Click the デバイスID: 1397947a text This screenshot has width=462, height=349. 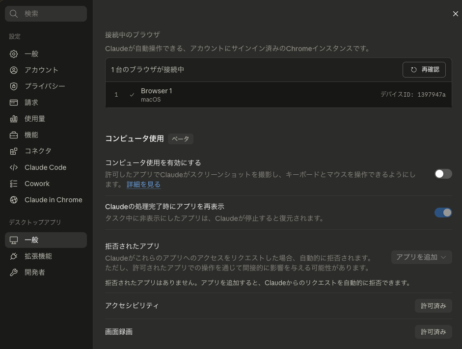coord(413,95)
